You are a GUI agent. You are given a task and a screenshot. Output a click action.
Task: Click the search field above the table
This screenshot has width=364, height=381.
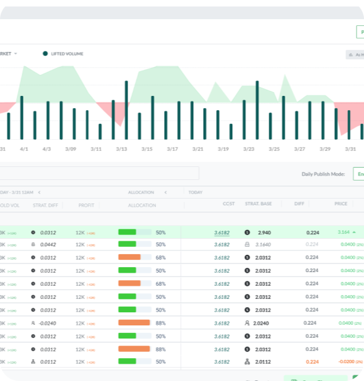(x=98, y=173)
